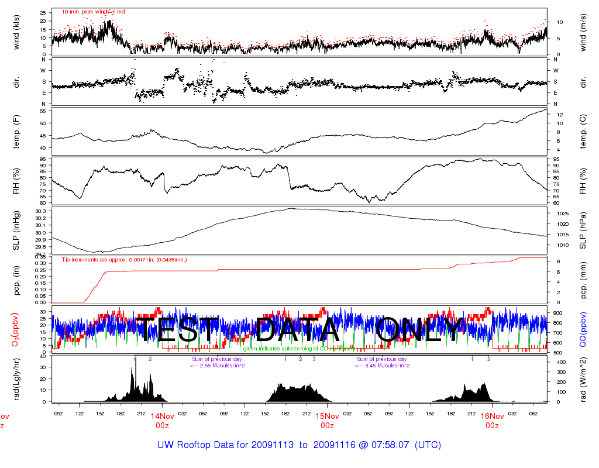Click the green 'auto-zeroing of CO instrument' note
The image size is (599, 468).
tap(299, 349)
